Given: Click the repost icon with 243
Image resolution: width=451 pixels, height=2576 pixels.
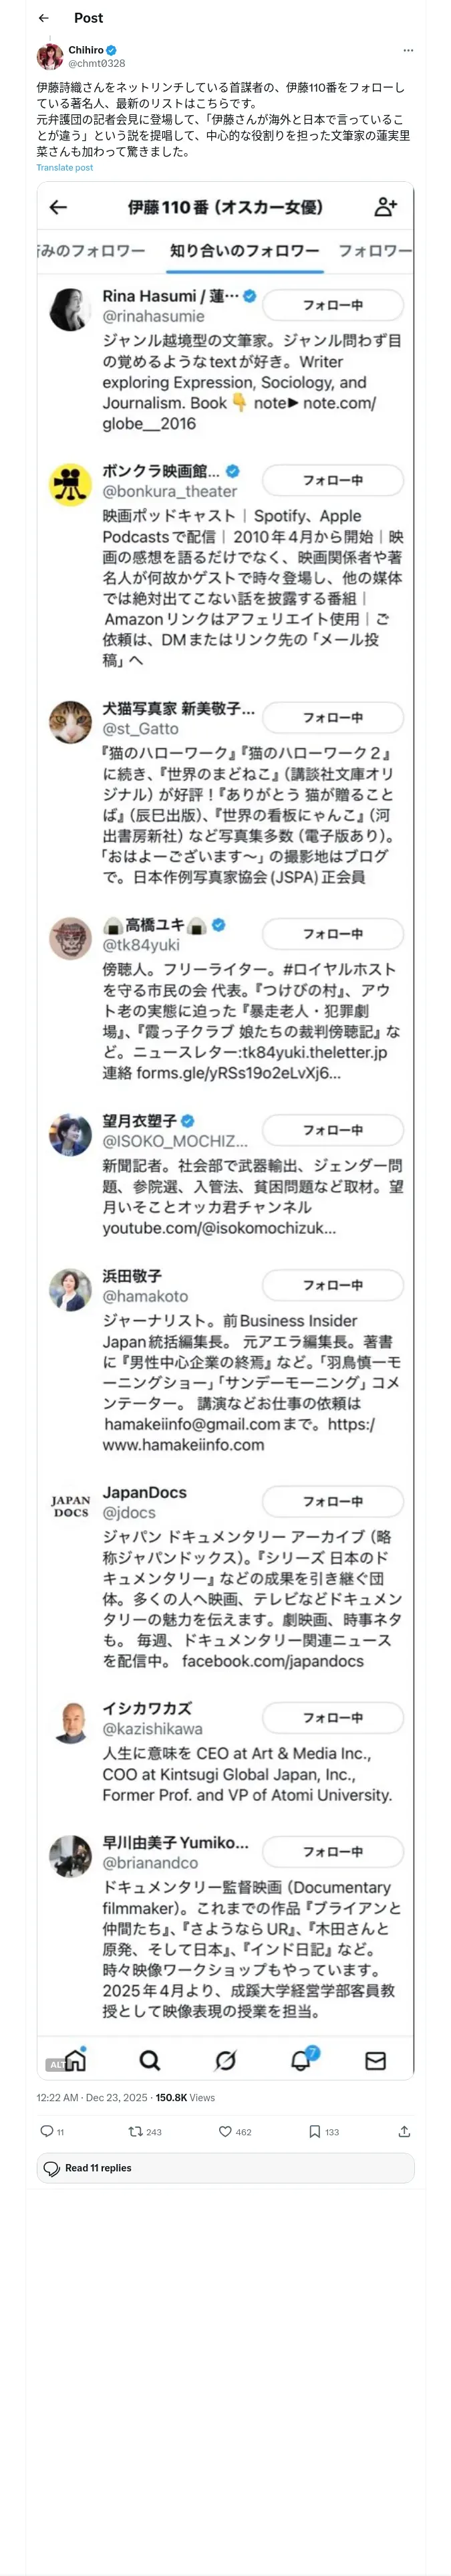Looking at the screenshot, I should coord(135,2131).
